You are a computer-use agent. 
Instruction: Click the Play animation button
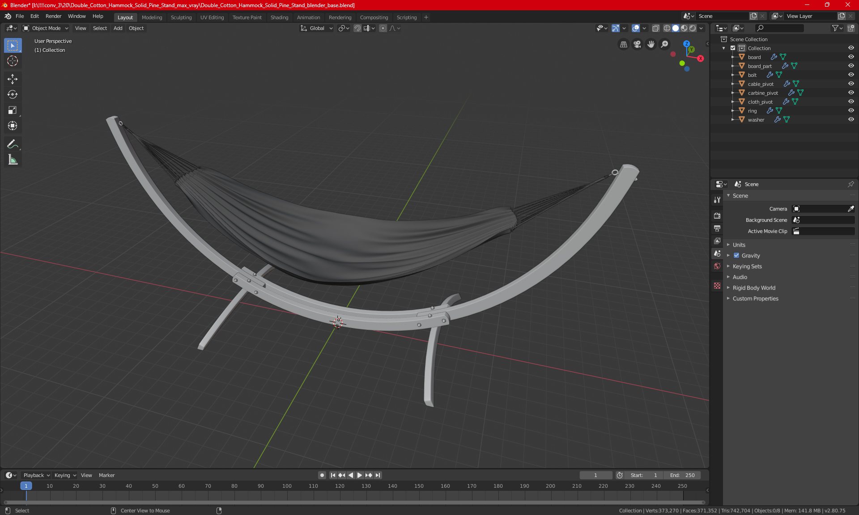point(360,475)
